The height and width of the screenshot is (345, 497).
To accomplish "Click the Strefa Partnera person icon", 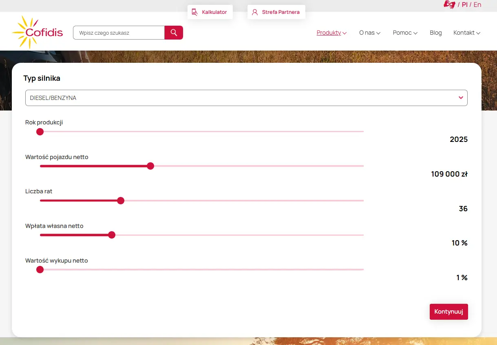I will pos(255,12).
